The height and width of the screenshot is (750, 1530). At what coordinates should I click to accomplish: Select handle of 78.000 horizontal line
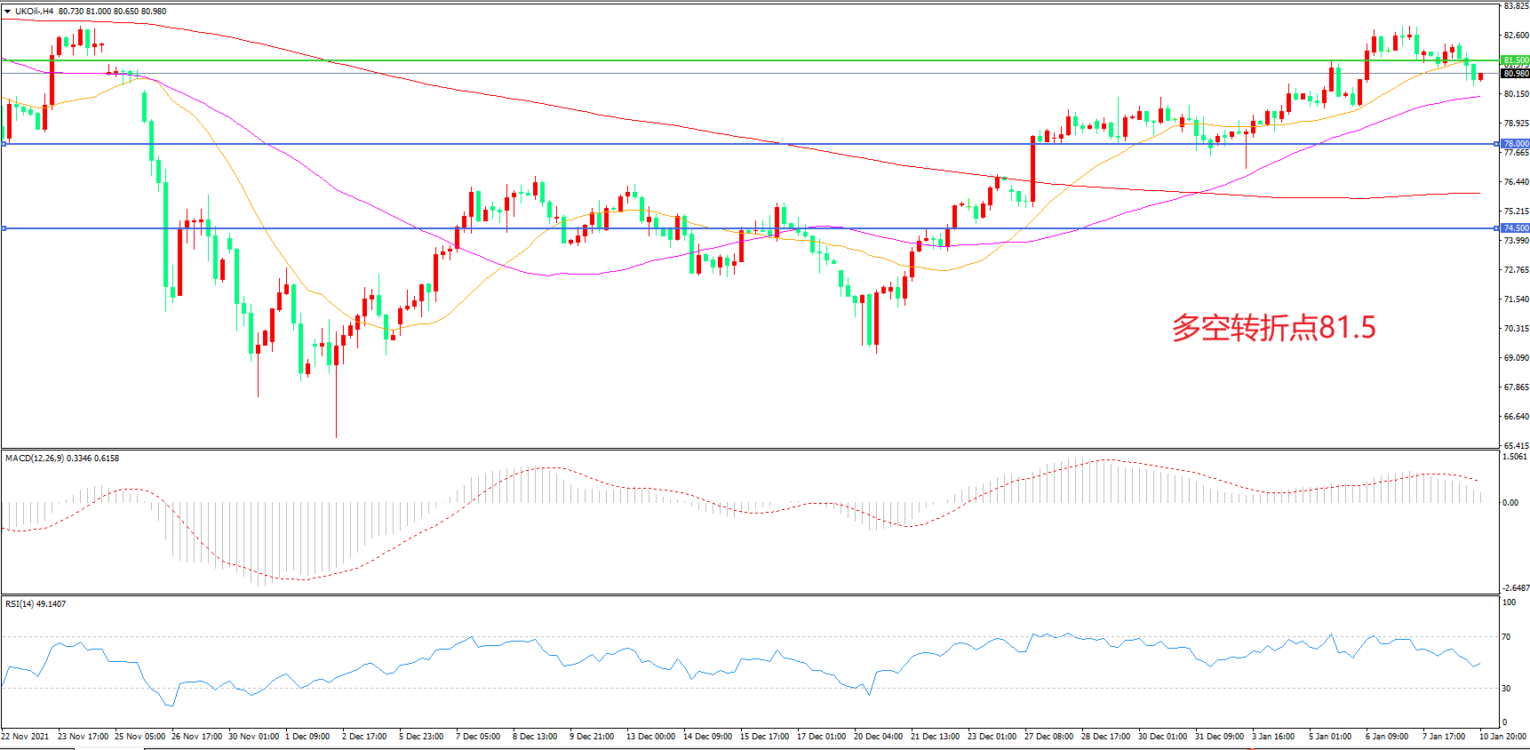4,143
